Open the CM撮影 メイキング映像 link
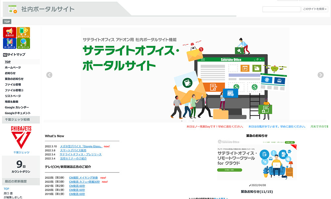Image resolution: width=331 pixels, height=199 pixels. 83,178
